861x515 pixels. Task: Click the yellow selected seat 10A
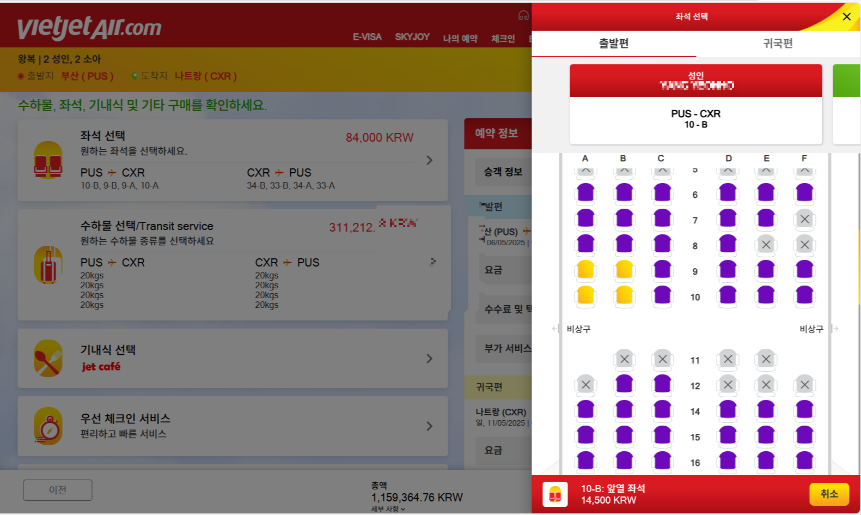(x=585, y=296)
